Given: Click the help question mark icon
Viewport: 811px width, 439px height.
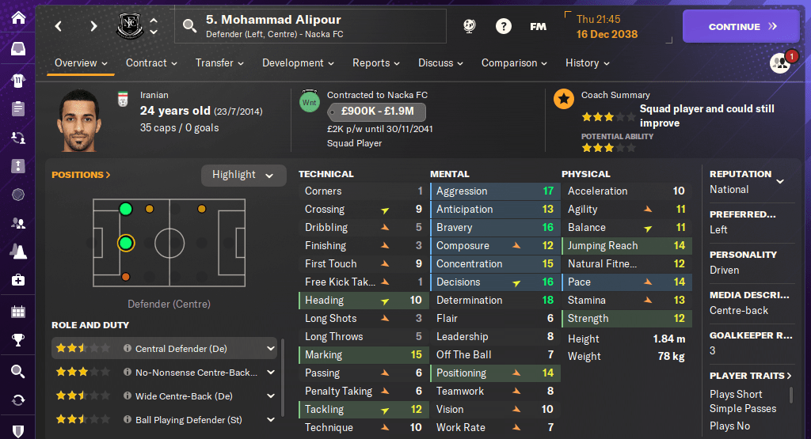Looking at the screenshot, I should [x=503, y=26].
